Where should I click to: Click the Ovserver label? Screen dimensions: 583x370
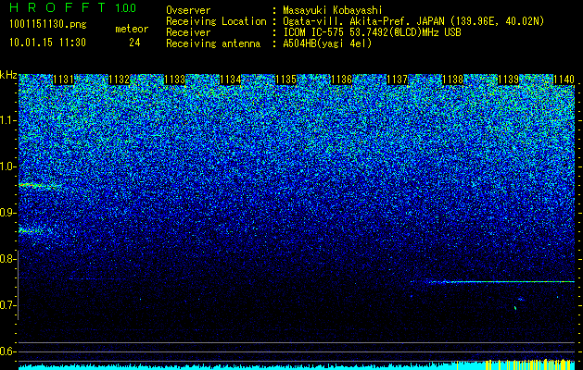click(x=188, y=10)
